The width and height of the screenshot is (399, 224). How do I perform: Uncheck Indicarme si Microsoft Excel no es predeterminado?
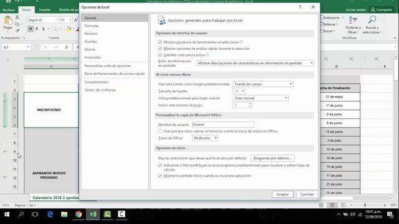[x=160, y=166]
